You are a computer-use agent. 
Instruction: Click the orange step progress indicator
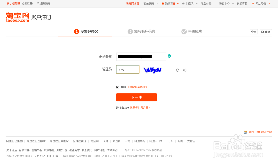(x=76, y=32)
